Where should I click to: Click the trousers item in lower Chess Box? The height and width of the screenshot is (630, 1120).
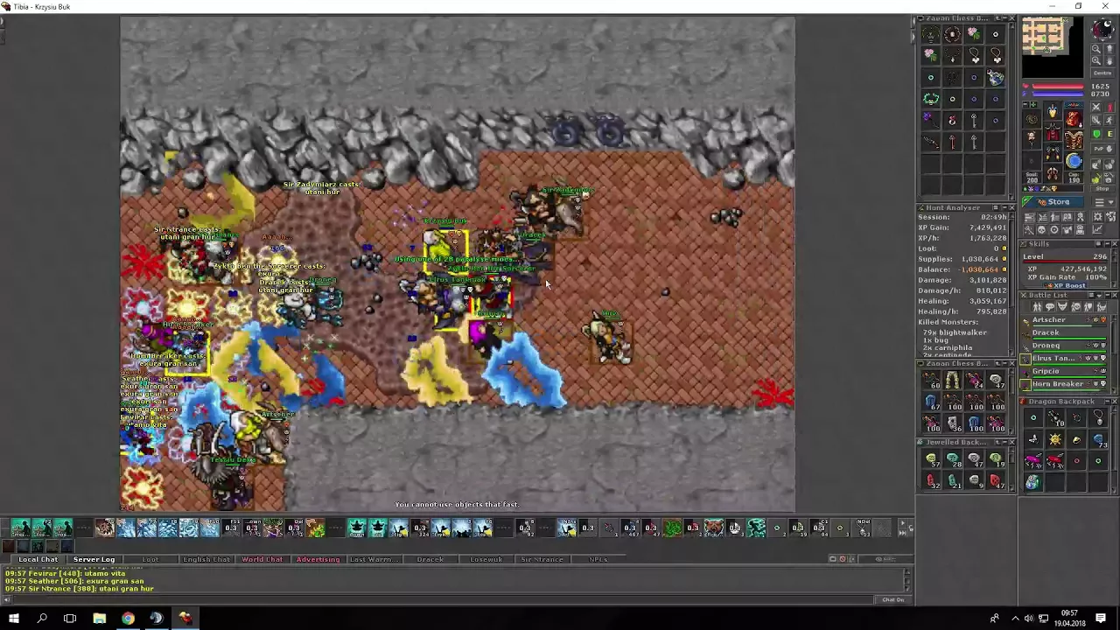[952, 380]
